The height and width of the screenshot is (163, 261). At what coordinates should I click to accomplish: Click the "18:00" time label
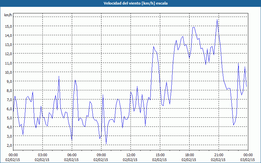(x=189, y=155)
